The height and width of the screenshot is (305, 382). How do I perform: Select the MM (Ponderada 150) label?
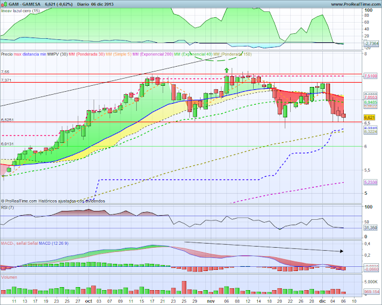[233, 54]
